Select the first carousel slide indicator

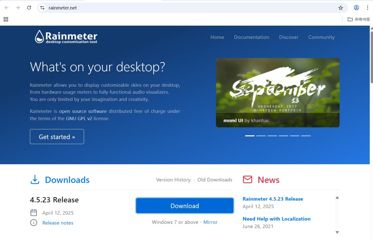coord(250,136)
